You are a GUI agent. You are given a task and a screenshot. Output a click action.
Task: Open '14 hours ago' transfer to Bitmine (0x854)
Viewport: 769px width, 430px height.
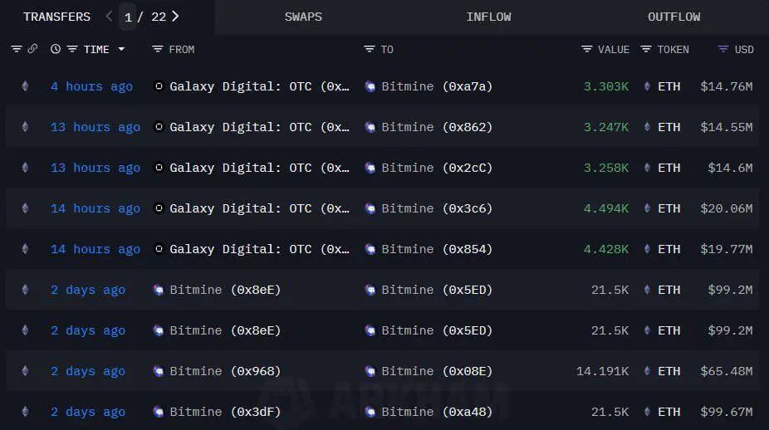click(x=96, y=250)
